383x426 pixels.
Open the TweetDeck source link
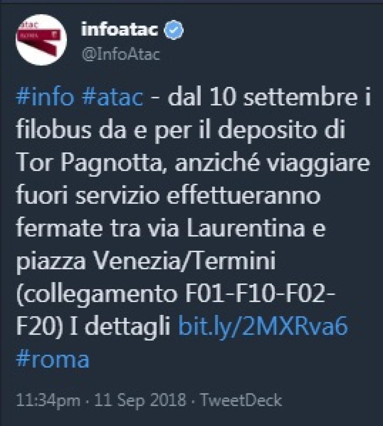pos(241,400)
